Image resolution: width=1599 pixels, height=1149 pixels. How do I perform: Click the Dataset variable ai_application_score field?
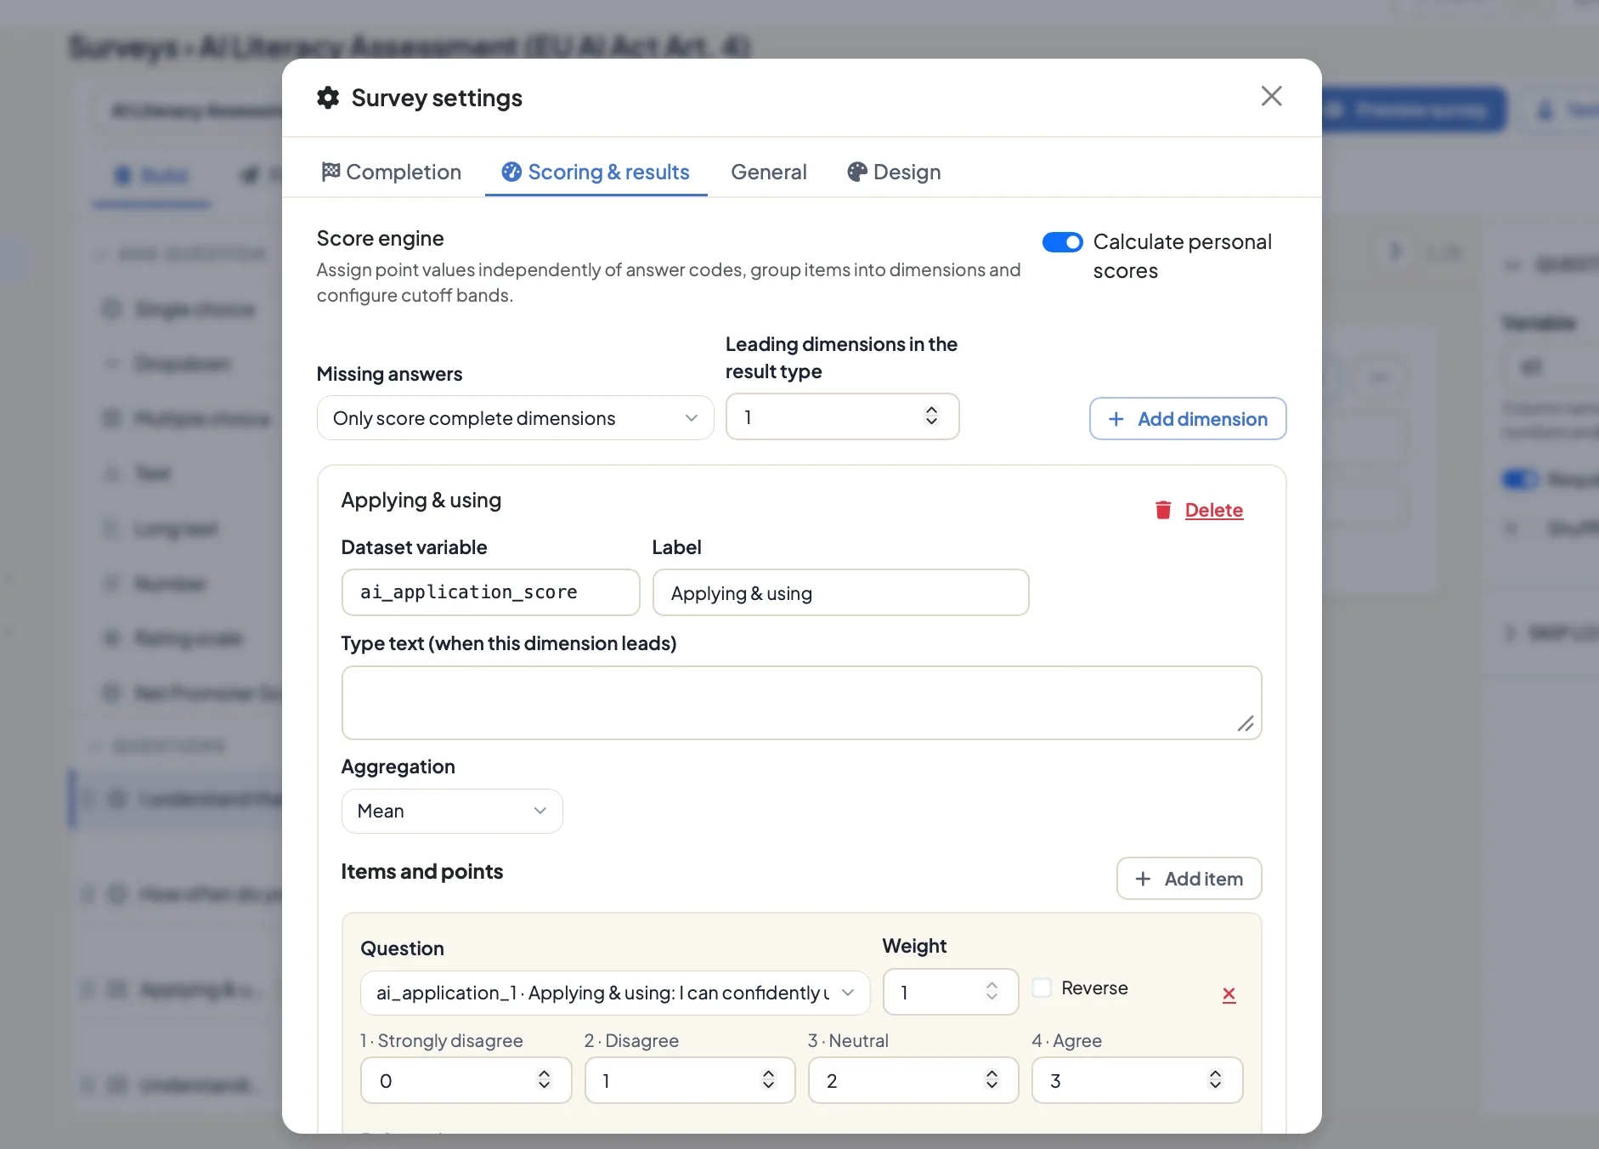(x=490, y=592)
